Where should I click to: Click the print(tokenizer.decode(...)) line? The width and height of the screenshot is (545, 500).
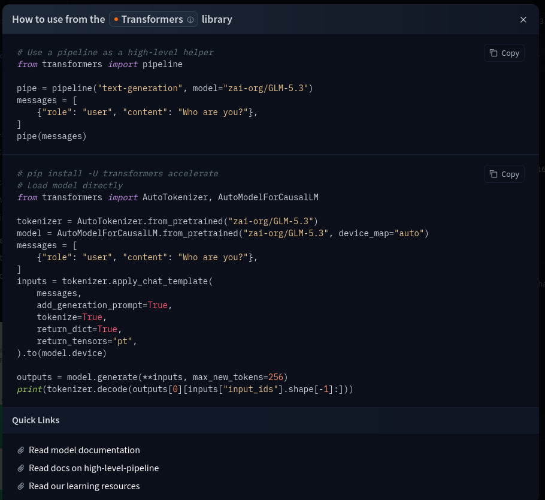point(185,389)
